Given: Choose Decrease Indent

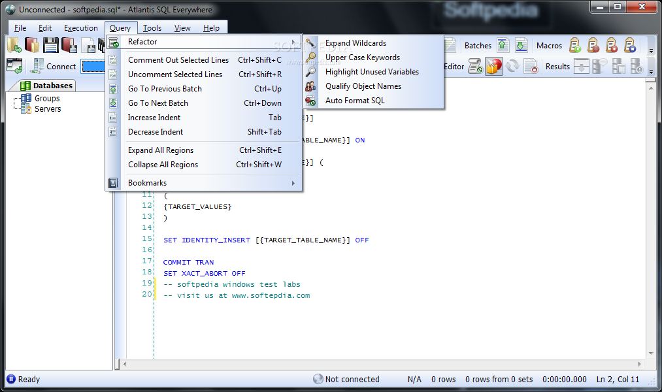Looking at the screenshot, I should pos(203,132).
